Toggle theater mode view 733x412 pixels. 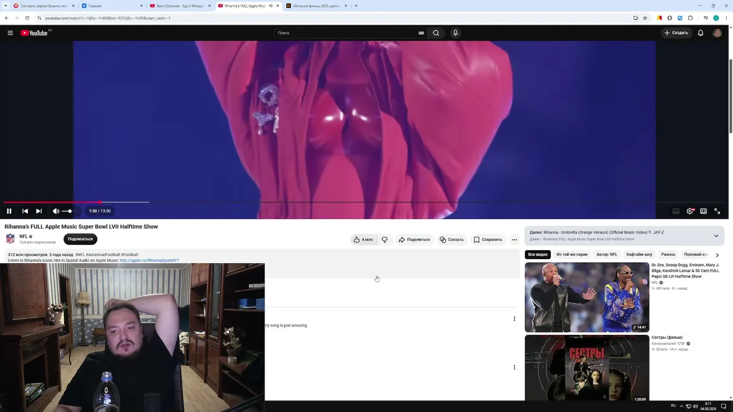(x=703, y=211)
